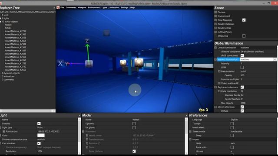This screenshot has height=156, width=278.
Task: Expand the World center row
Action: coord(87,135)
